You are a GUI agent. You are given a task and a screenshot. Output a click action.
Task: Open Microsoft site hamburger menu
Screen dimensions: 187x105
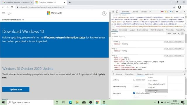pos(4,13)
